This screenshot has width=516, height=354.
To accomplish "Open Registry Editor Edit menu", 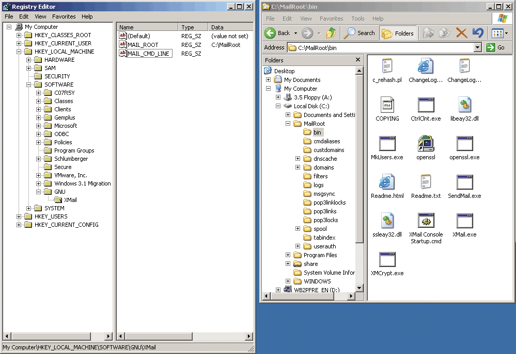I will tap(24, 16).
